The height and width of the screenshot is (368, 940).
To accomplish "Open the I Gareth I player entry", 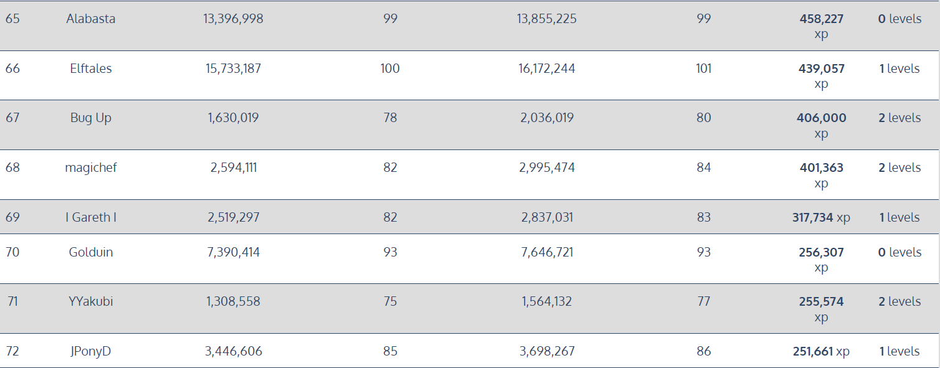I will [91, 217].
